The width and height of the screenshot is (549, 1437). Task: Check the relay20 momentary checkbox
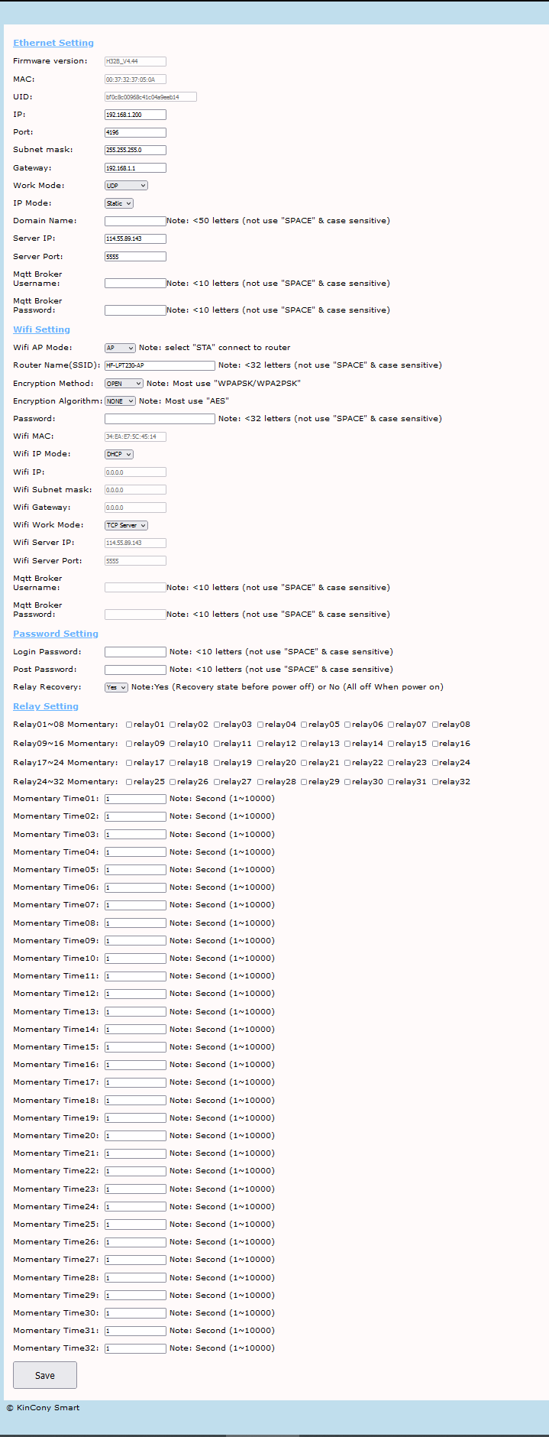[x=260, y=763]
